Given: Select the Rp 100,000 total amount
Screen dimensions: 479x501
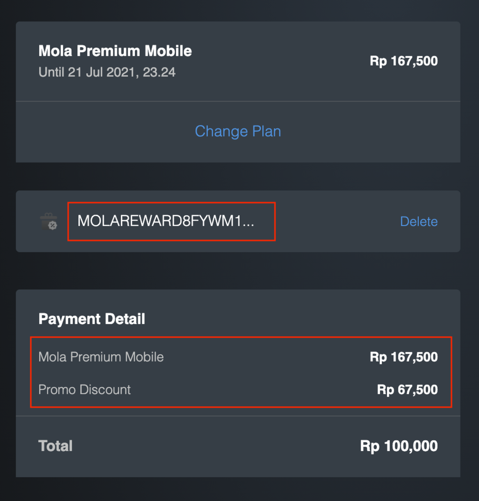Looking at the screenshot, I should tap(398, 446).
